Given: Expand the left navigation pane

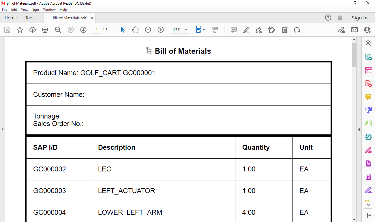Looking at the screenshot, I should click(2, 129).
